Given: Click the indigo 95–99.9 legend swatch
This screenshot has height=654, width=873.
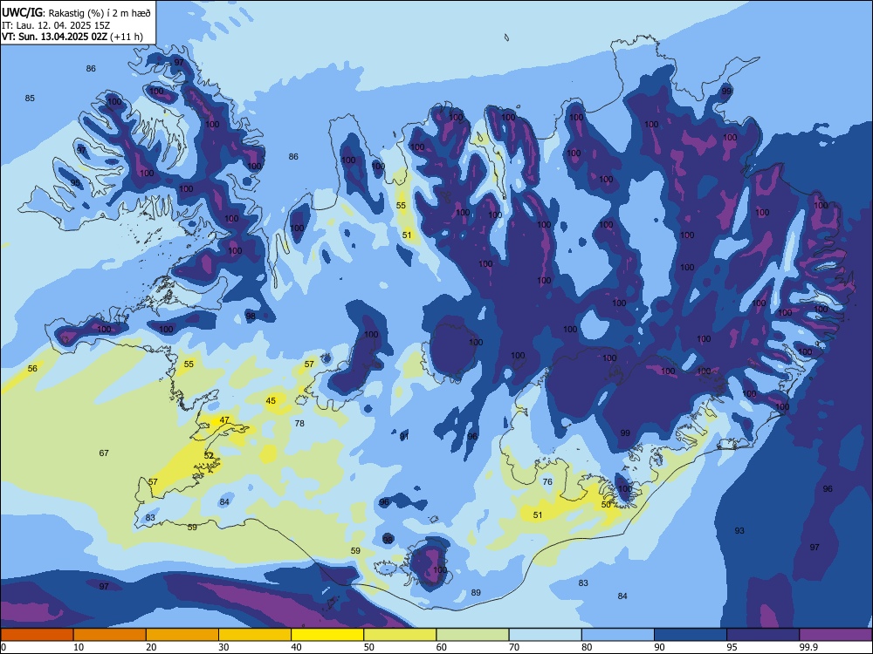Looking at the screenshot, I should 763,635.
